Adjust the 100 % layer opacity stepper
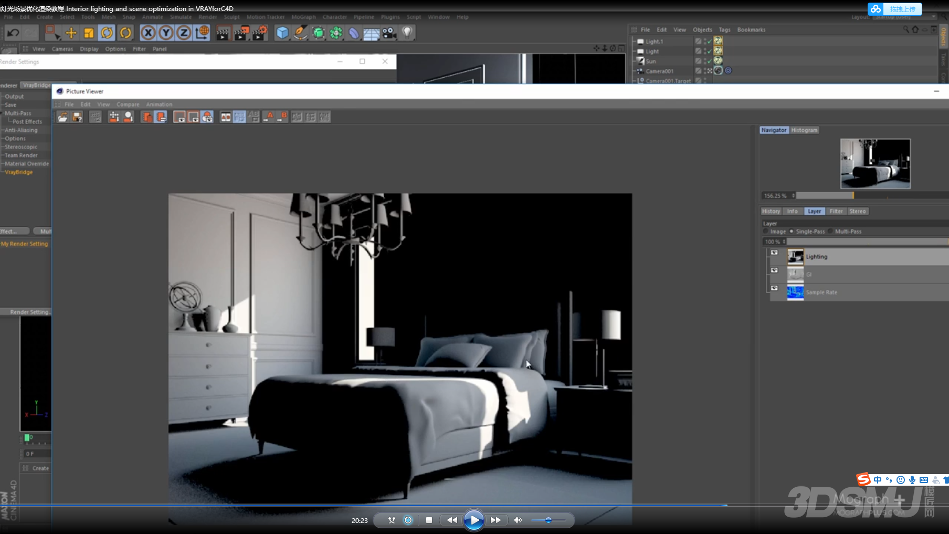Screen dimensions: 949x534 784,242
